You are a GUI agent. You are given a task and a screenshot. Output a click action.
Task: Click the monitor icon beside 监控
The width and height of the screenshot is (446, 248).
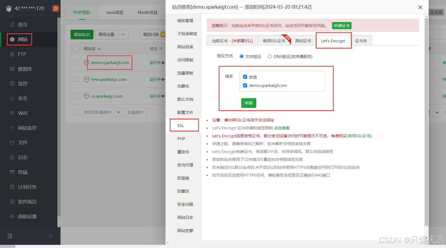click(x=12, y=83)
